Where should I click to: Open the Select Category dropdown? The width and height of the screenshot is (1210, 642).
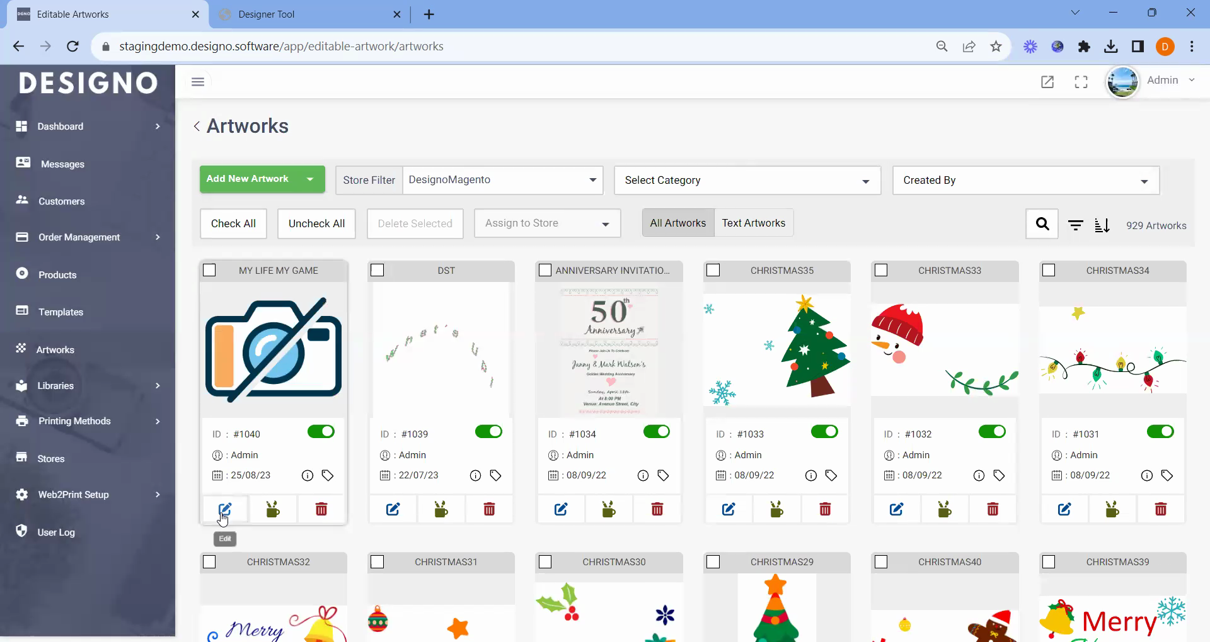coord(747,181)
